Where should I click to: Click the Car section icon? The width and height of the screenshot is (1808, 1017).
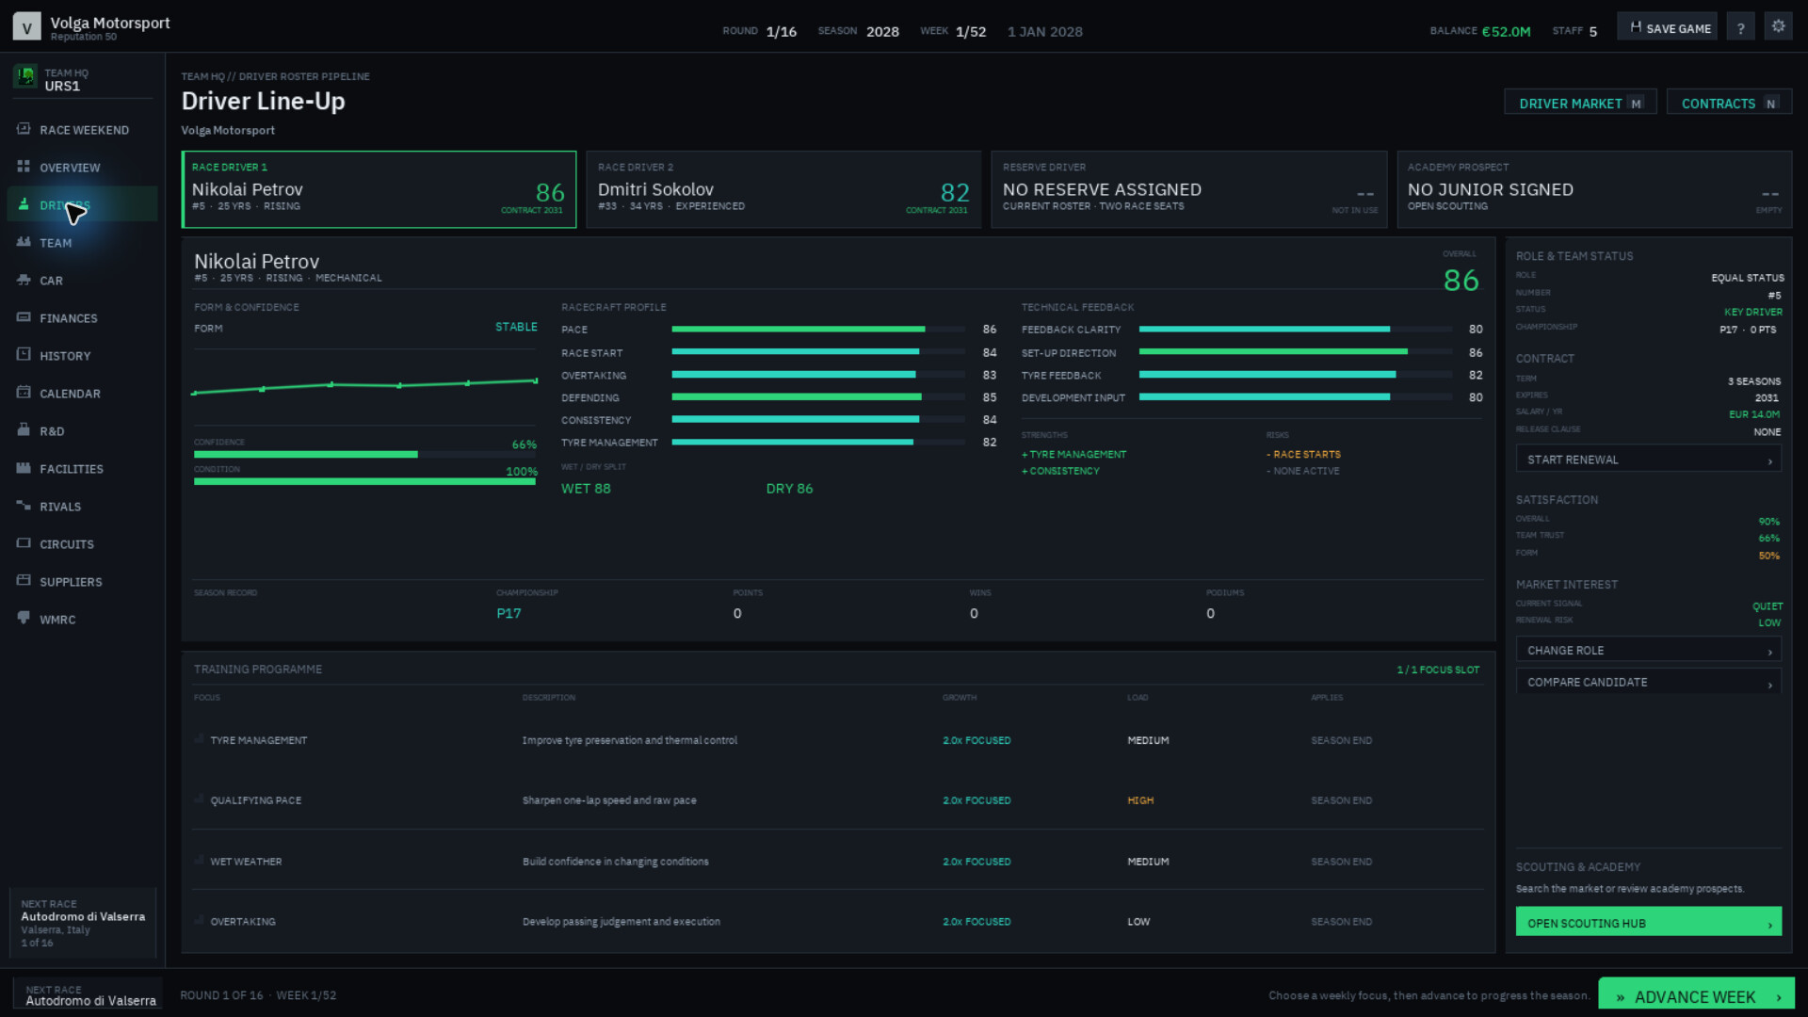(x=24, y=280)
